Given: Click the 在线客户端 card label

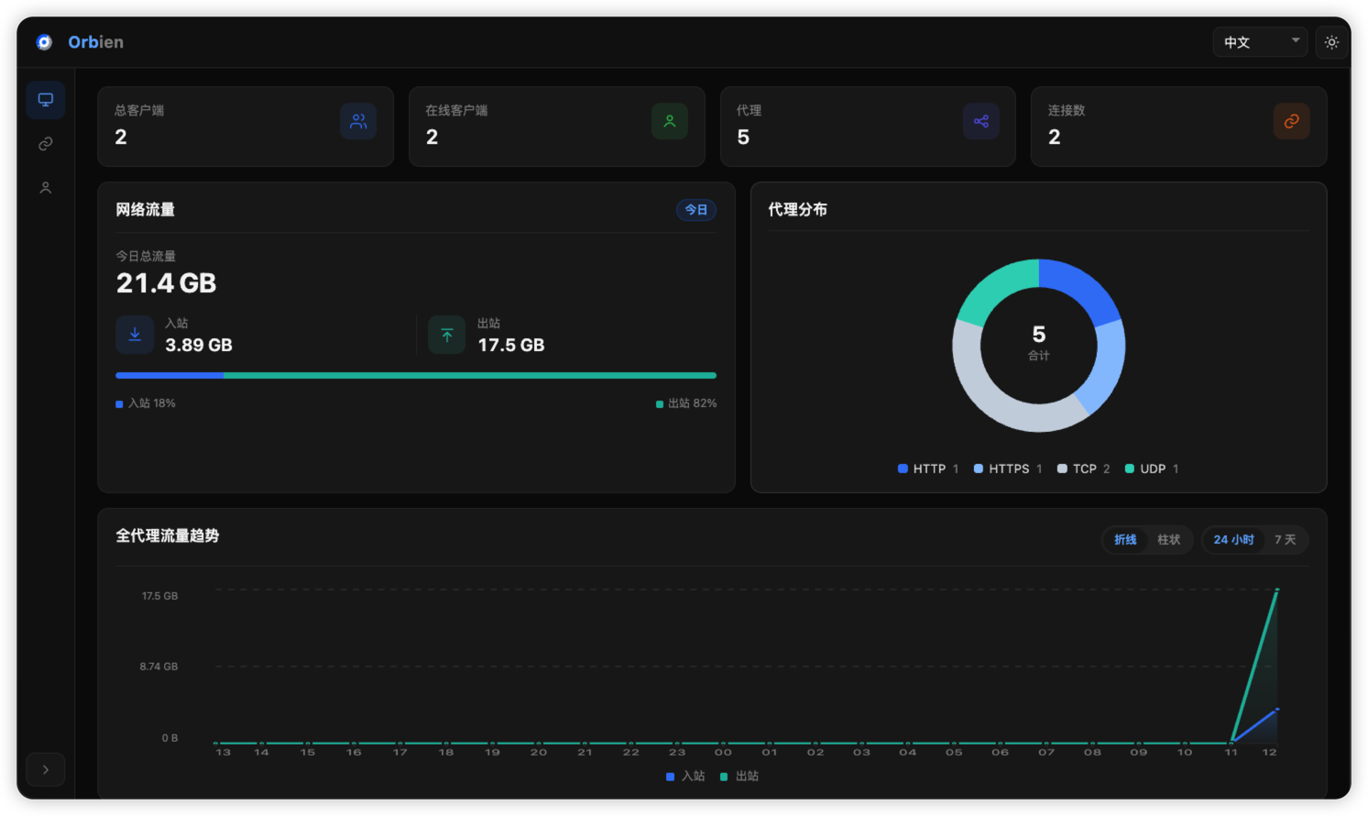Looking at the screenshot, I should pos(456,110).
